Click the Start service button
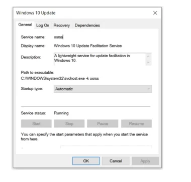The height and width of the screenshot is (182, 191). pos(36,124)
